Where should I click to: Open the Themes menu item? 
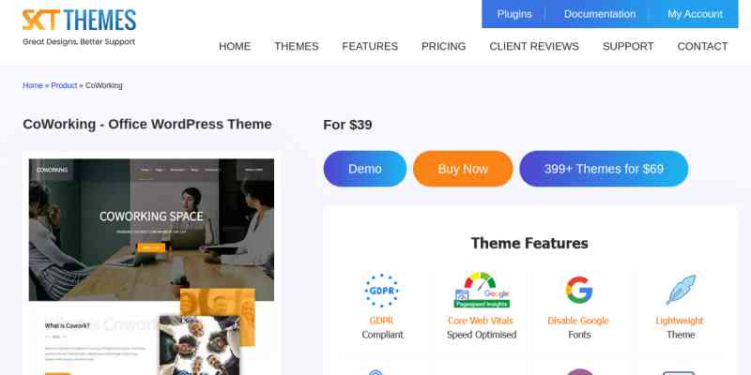pyautogui.click(x=297, y=46)
